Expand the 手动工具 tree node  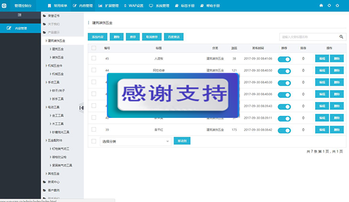point(53,82)
